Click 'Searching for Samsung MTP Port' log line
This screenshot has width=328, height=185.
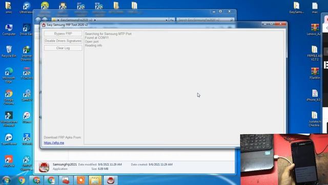pos(108,34)
